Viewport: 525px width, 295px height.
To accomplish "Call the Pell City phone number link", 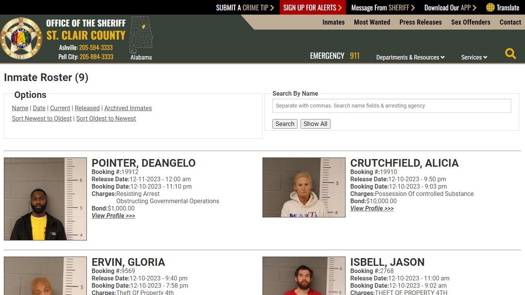I will point(96,57).
